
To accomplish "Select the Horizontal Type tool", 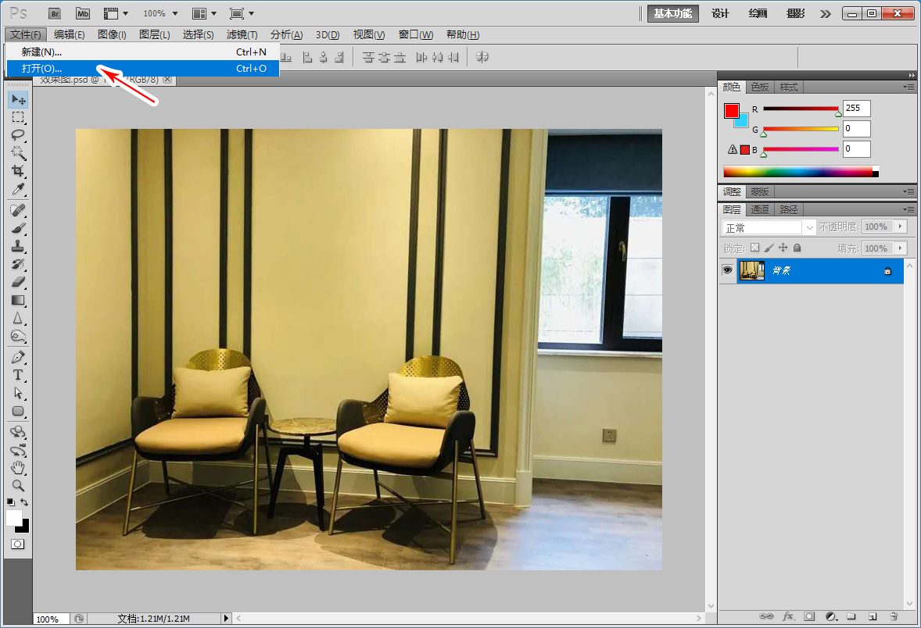I will 18,375.
